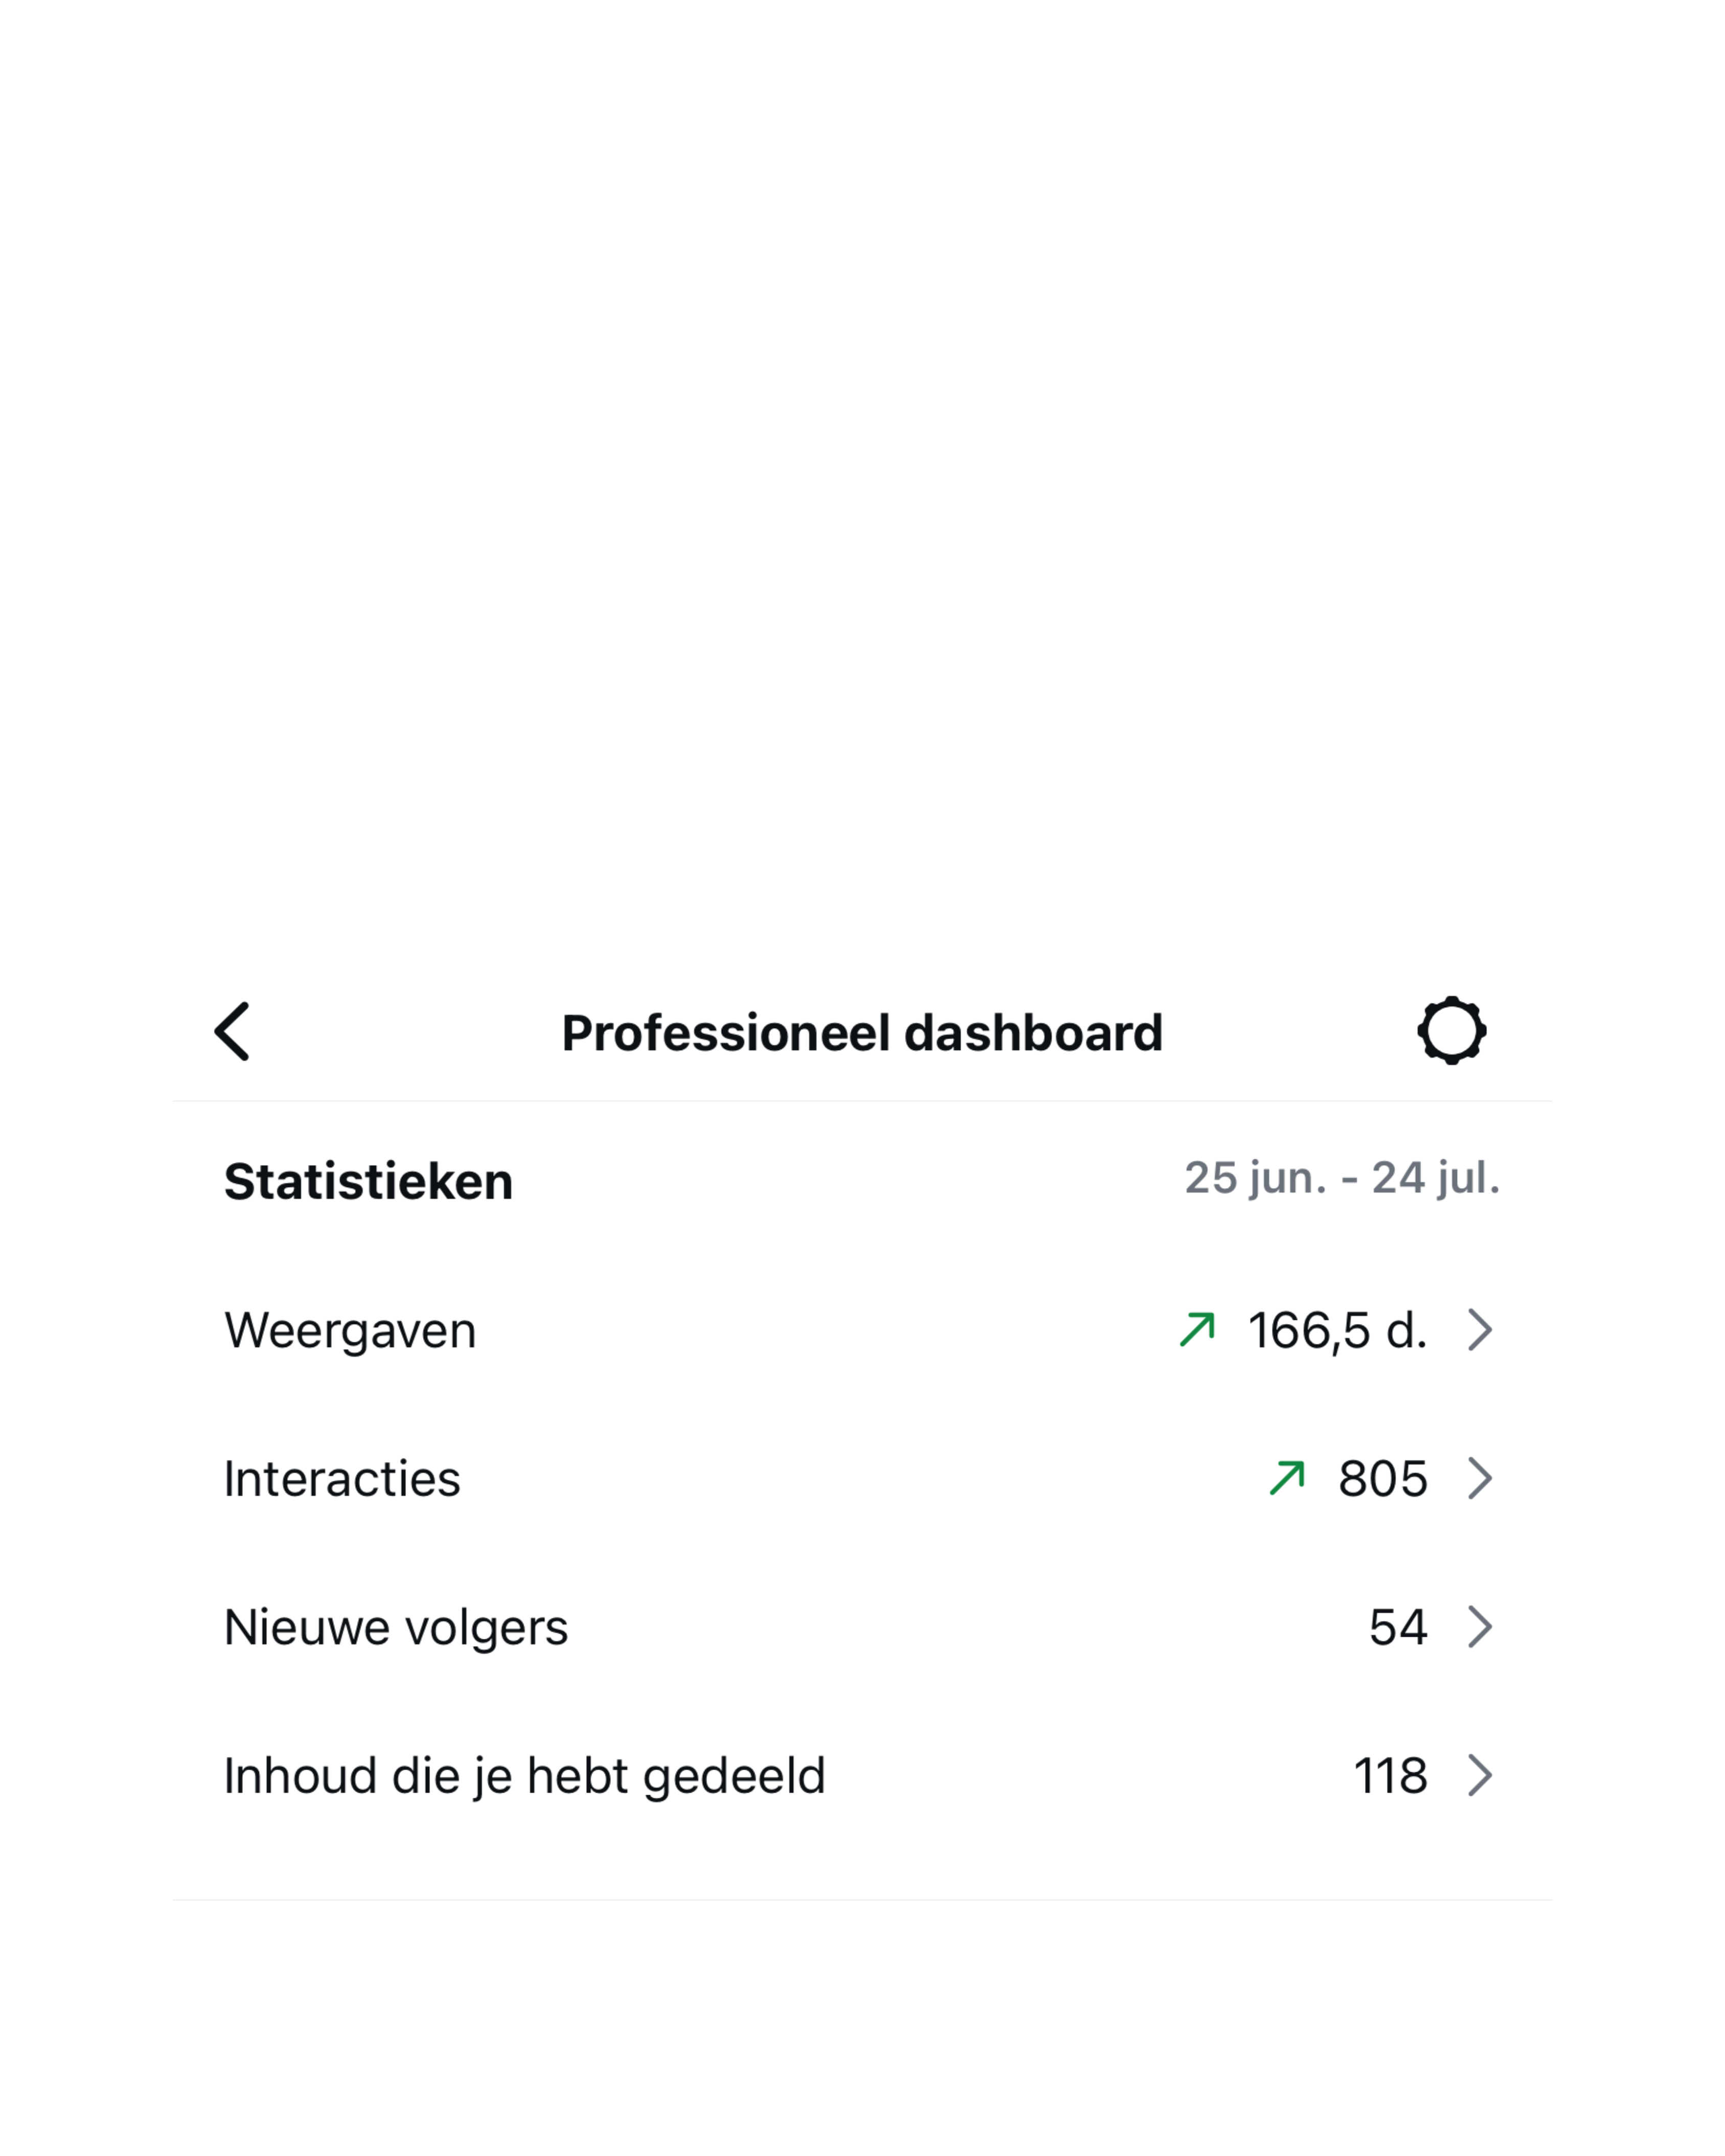The image size is (1725, 2156).
Task: Click the 166,5 d. views value
Action: point(1337,1331)
